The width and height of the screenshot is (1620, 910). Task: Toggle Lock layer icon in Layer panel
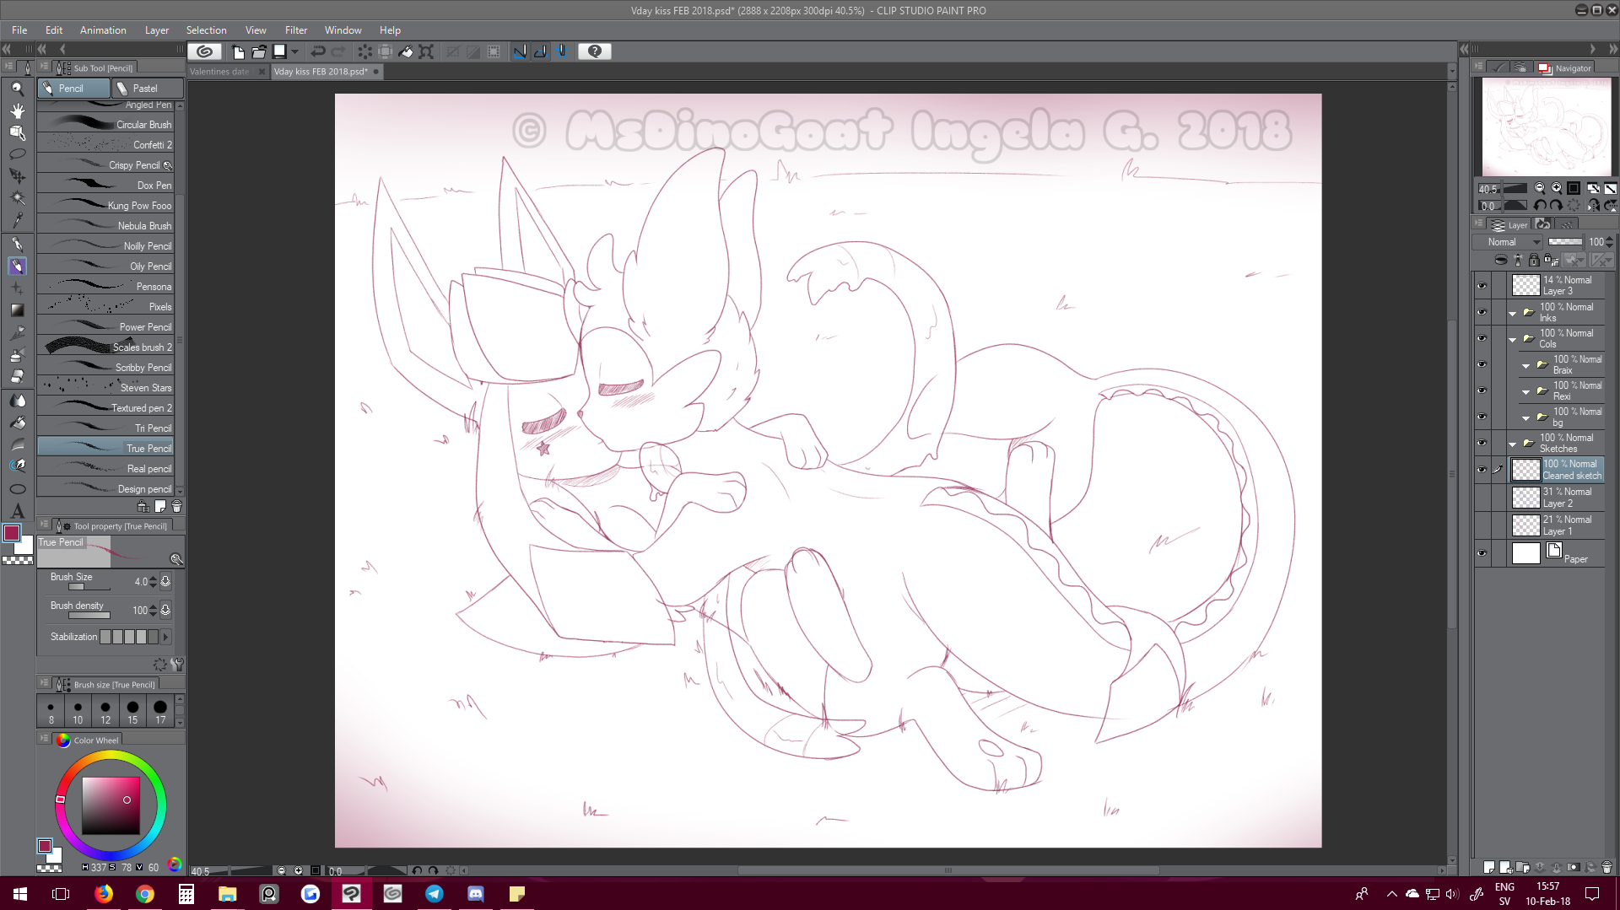tap(1534, 260)
